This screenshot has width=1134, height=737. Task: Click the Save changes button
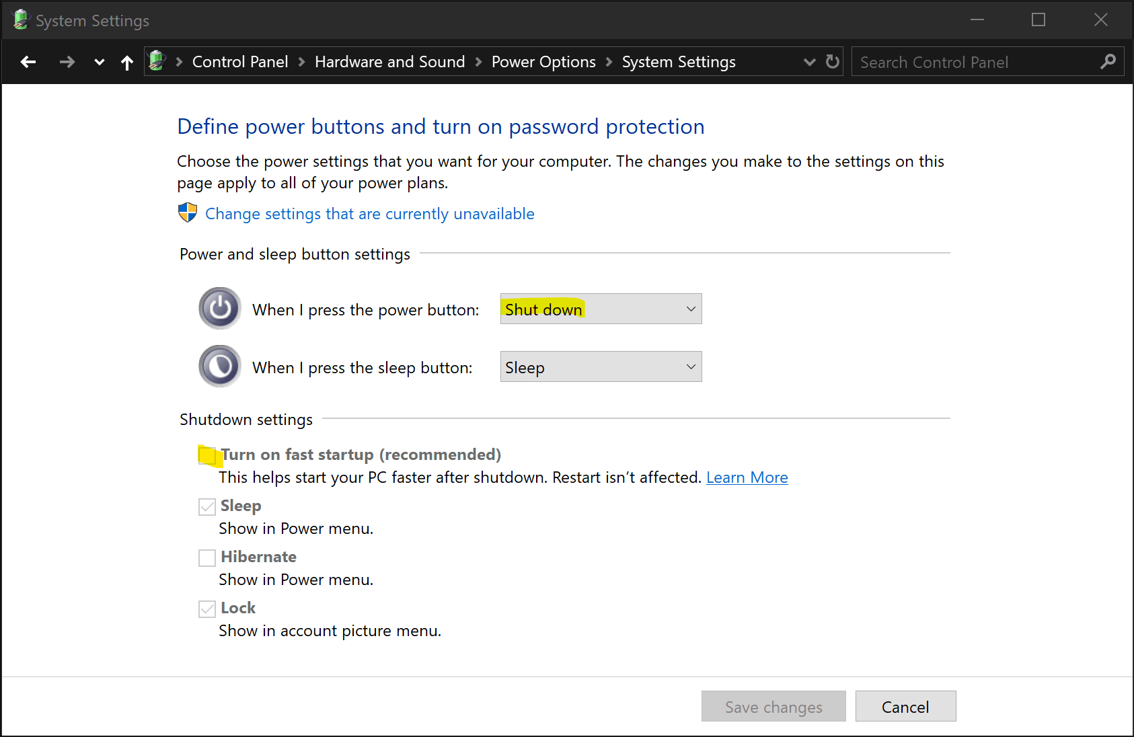click(773, 706)
